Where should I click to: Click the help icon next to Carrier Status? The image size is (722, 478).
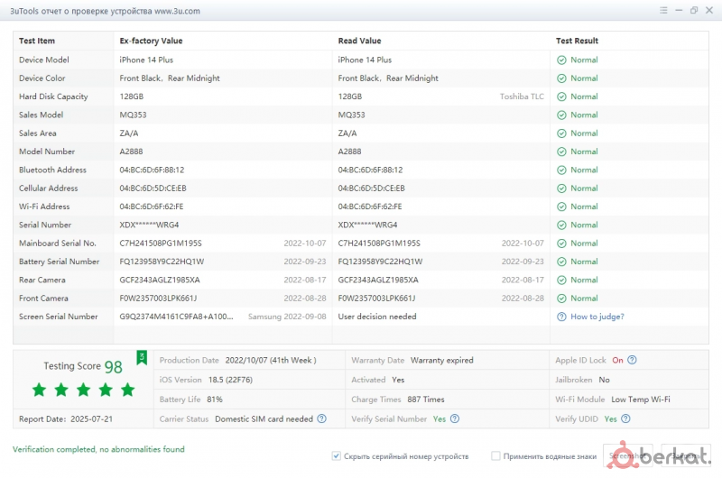tap(322, 418)
